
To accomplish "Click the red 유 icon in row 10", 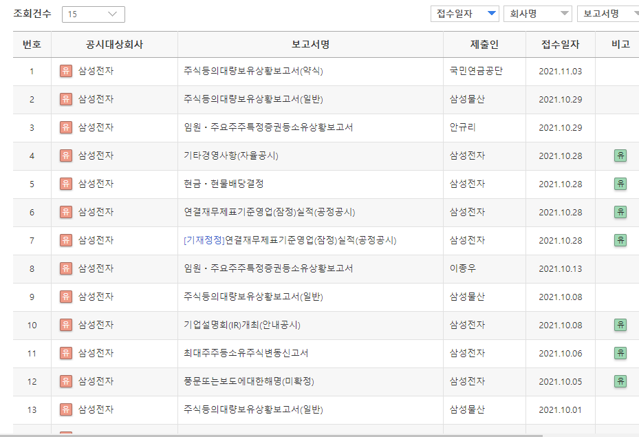I will coord(65,325).
